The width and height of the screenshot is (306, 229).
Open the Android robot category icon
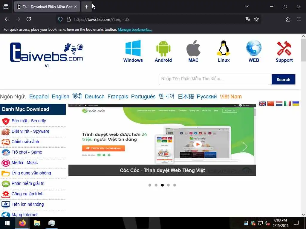click(163, 49)
